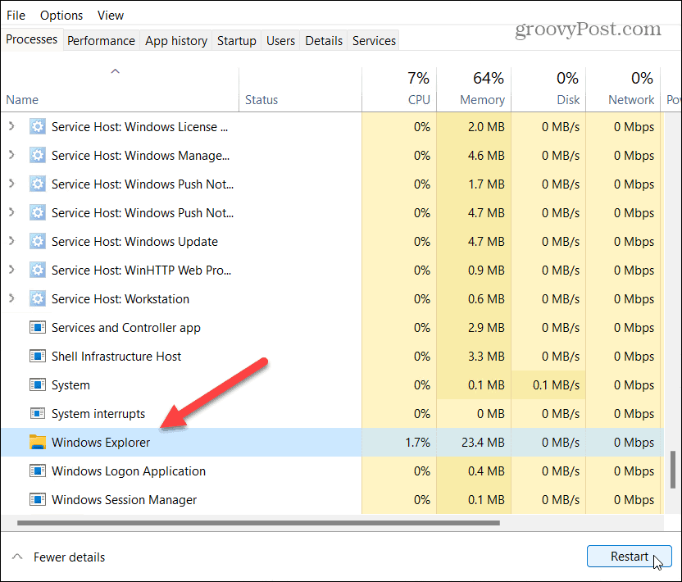Click the Service Host: Windows Update gear icon
The image size is (682, 582).
click(x=38, y=242)
